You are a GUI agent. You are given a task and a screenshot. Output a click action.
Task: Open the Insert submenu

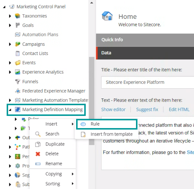[52, 124]
